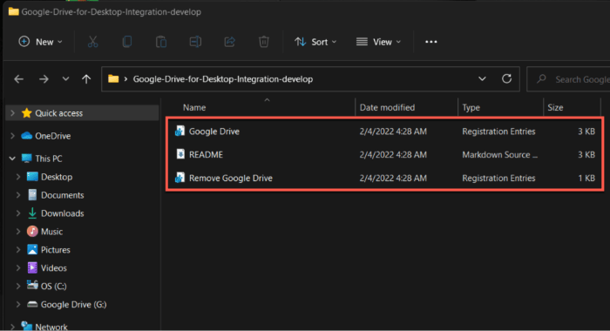Click the Markdown Source type cell
This screenshot has width=610, height=331.
point(499,155)
